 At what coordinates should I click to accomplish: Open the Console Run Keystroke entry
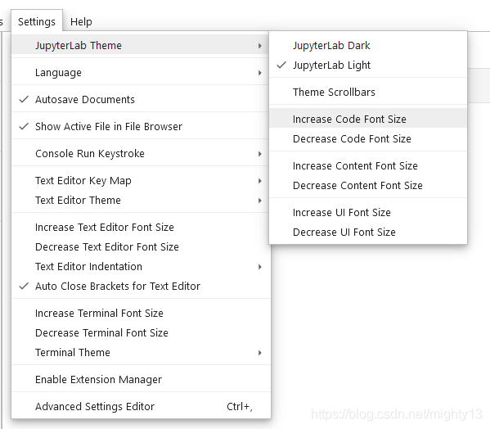click(141, 154)
